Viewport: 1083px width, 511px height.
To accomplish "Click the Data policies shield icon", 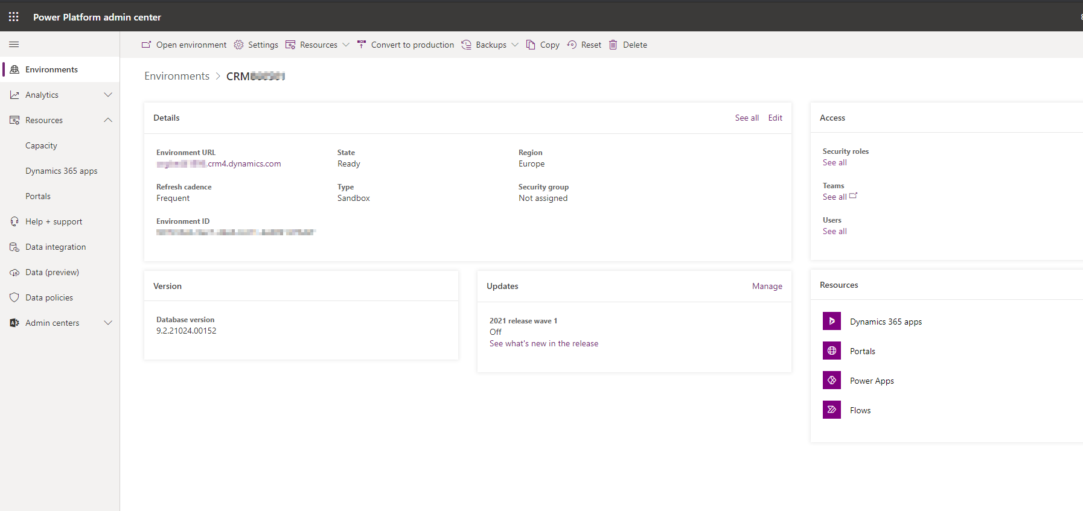I will click(14, 297).
